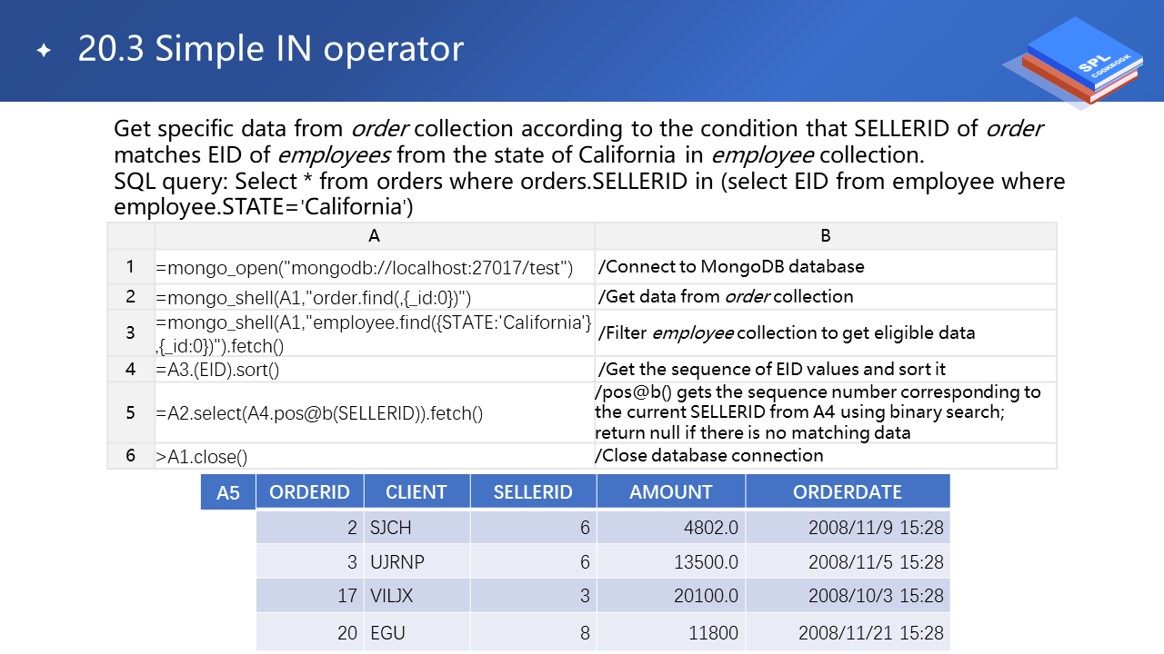The height and width of the screenshot is (654, 1164).
Task: Click the ORDERID column header
Action: [x=310, y=492]
